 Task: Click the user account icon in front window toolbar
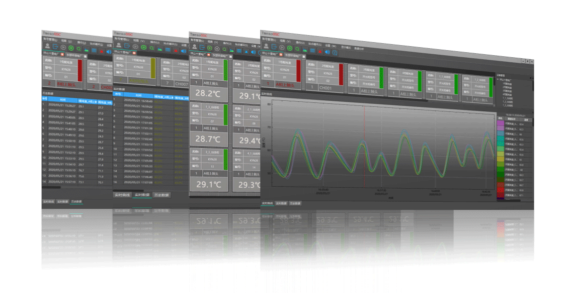266,46
